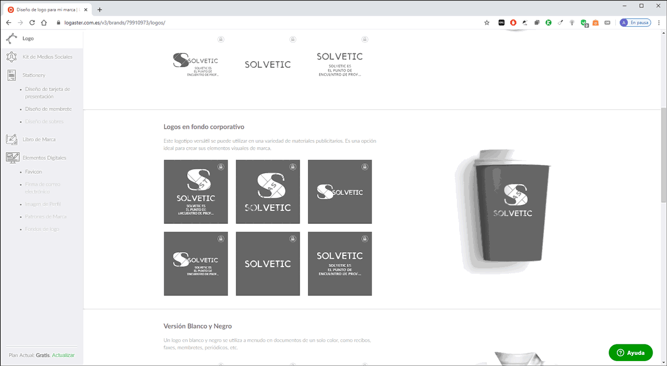
Task: Open Diseño de tarjeta de presentación
Action: point(47,93)
